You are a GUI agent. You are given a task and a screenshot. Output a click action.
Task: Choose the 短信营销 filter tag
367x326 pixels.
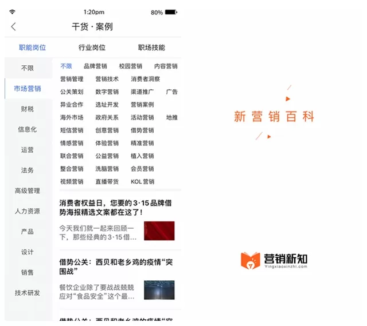click(x=72, y=130)
